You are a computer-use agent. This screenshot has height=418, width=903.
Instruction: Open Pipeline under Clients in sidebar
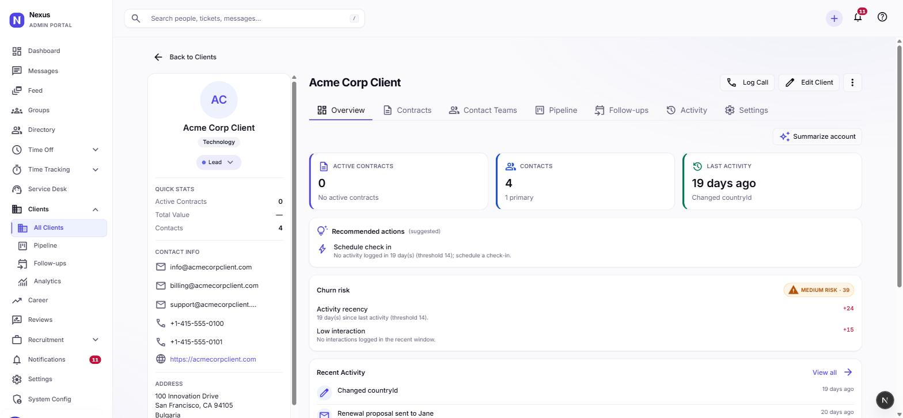59,245
